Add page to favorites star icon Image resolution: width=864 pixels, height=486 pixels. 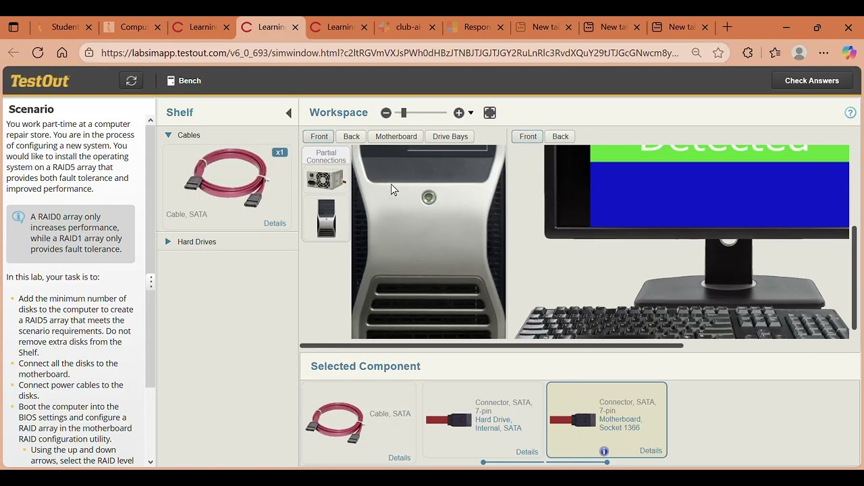(x=718, y=53)
